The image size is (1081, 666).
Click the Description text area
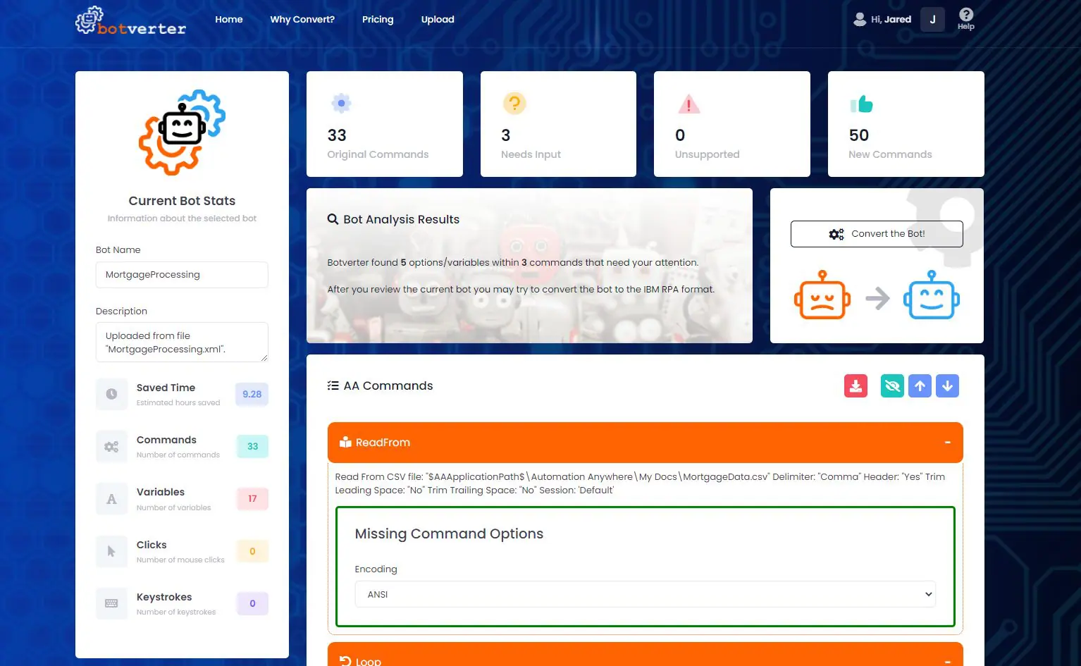[x=182, y=343]
